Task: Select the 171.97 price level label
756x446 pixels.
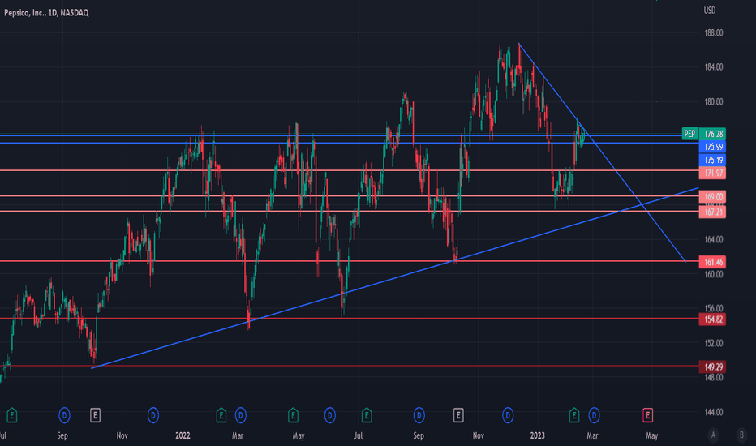Action: pyautogui.click(x=713, y=173)
